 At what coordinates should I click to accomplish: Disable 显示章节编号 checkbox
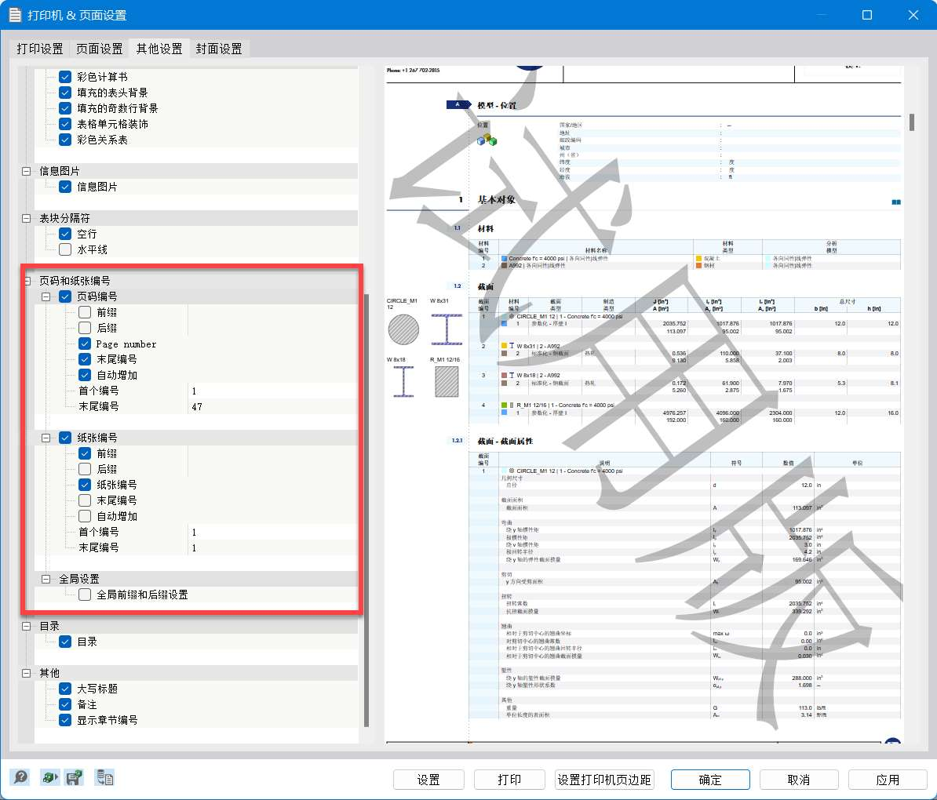click(x=66, y=720)
